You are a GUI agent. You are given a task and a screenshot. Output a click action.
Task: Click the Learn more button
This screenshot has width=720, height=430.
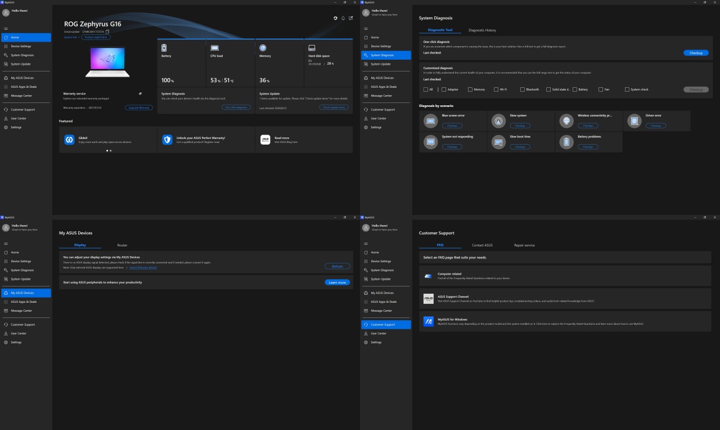coord(337,283)
